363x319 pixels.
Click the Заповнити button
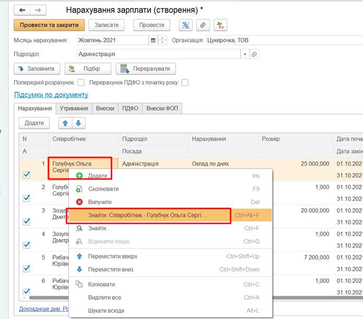(36, 68)
